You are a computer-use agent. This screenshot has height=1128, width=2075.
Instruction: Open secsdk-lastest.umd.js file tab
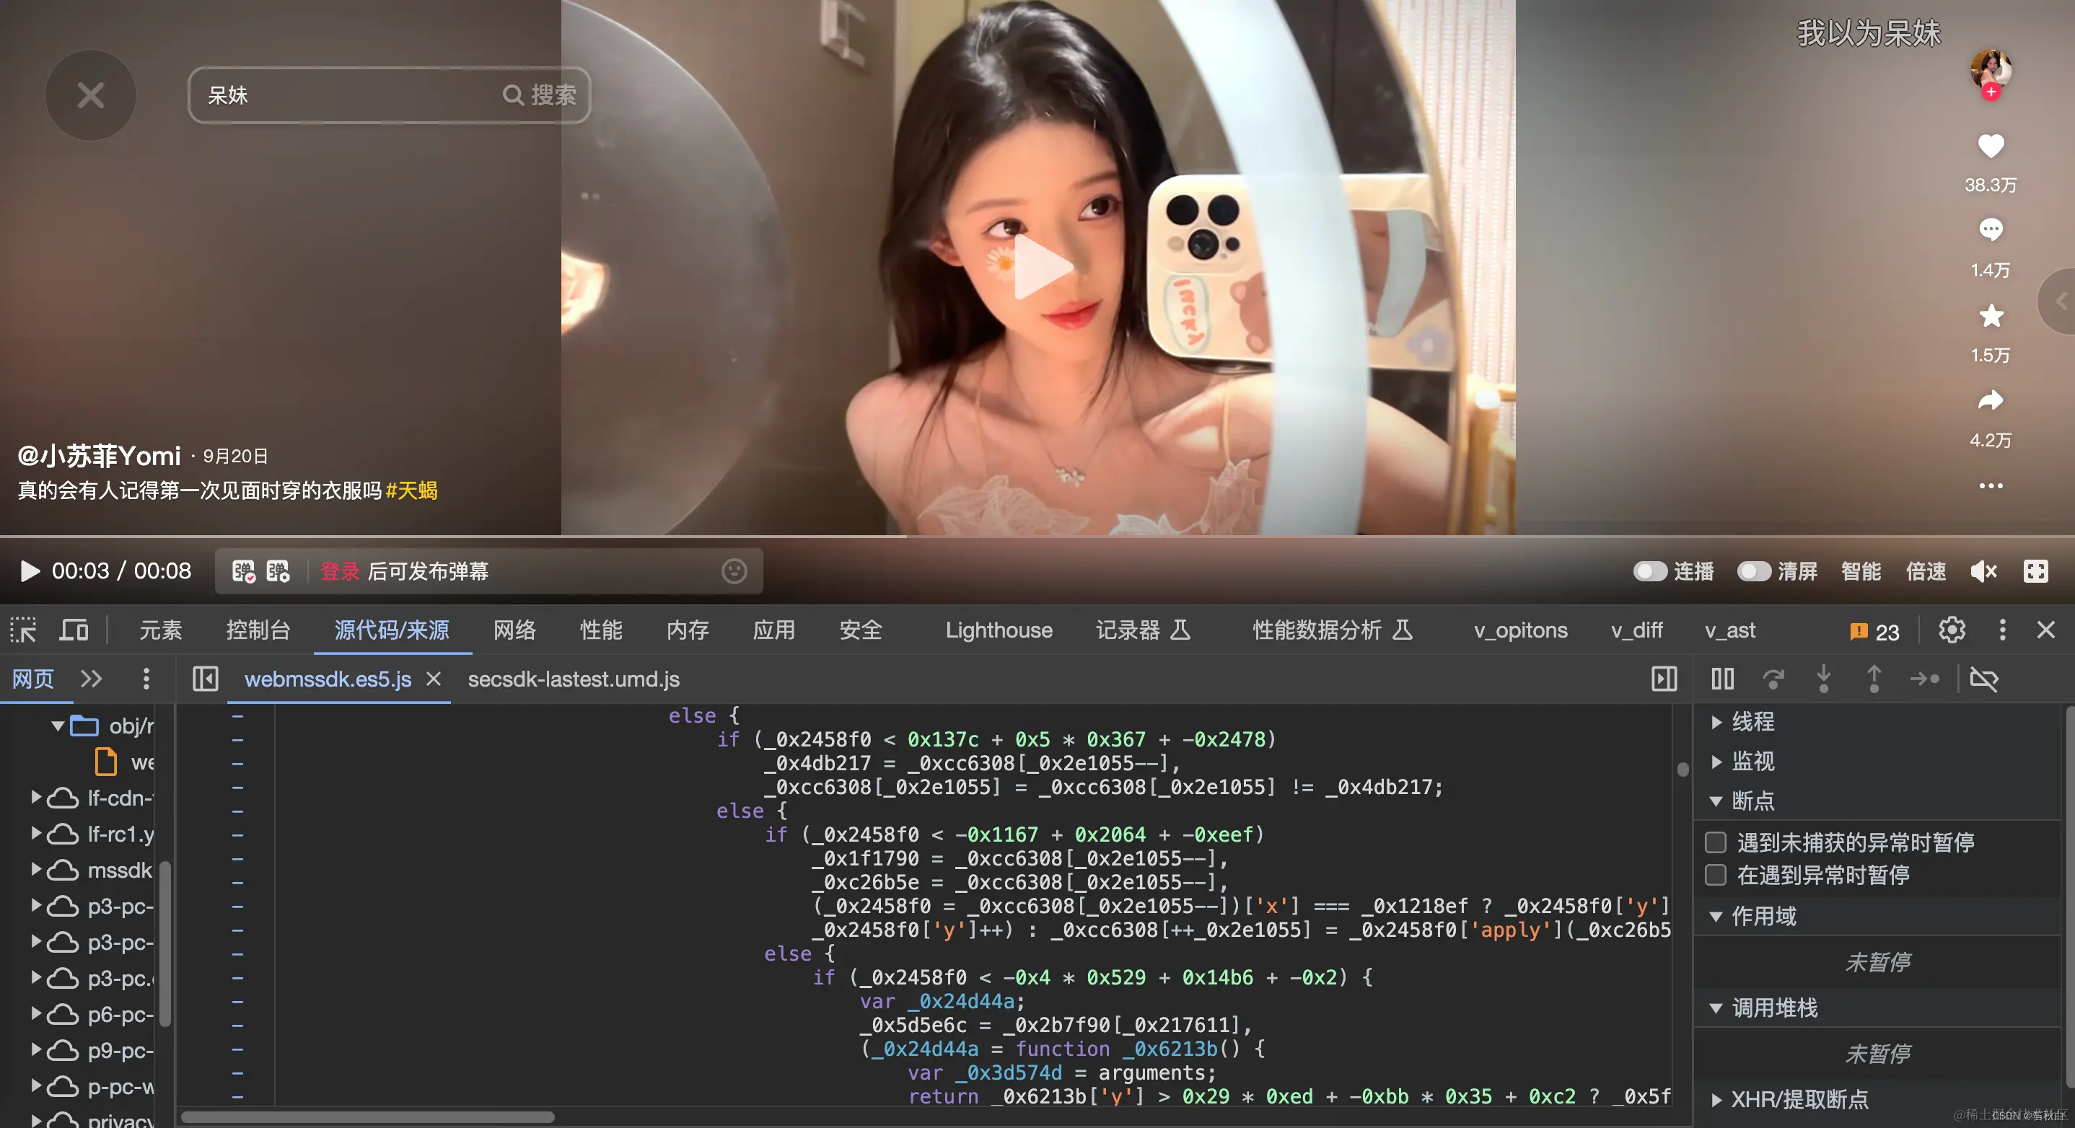tap(573, 679)
